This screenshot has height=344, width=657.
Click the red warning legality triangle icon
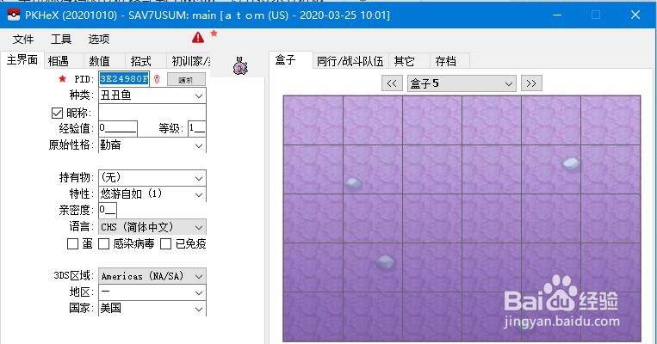[198, 38]
